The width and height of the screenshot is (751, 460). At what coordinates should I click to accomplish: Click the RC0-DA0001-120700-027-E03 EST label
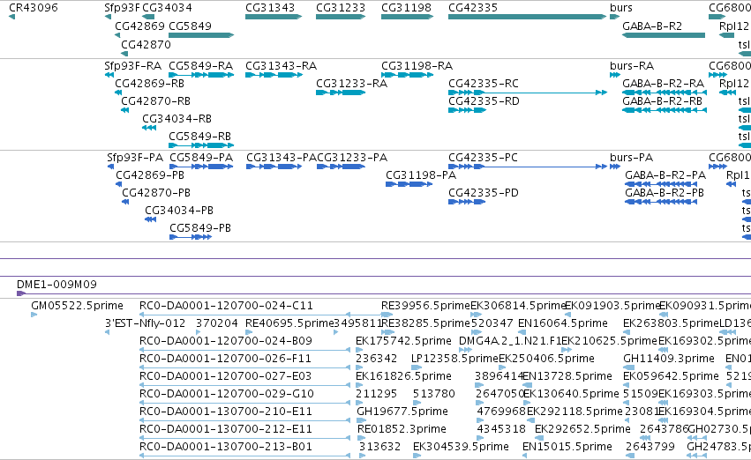(x=225, y=376)
